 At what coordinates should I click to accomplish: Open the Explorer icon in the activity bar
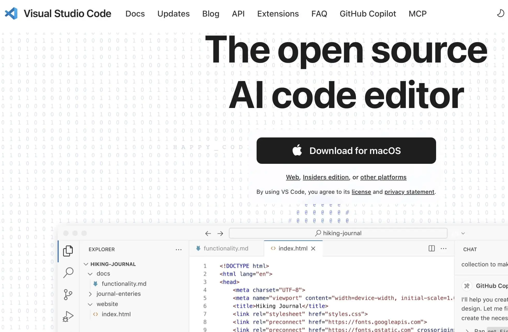point(68,251)
